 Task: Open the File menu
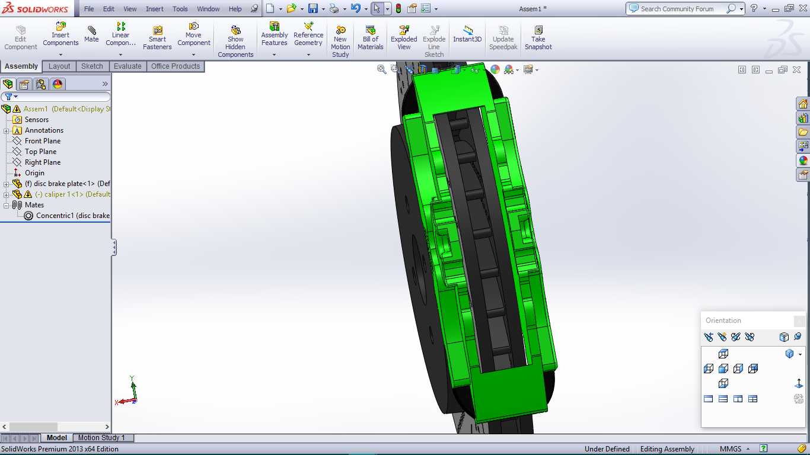coord(89,9)
